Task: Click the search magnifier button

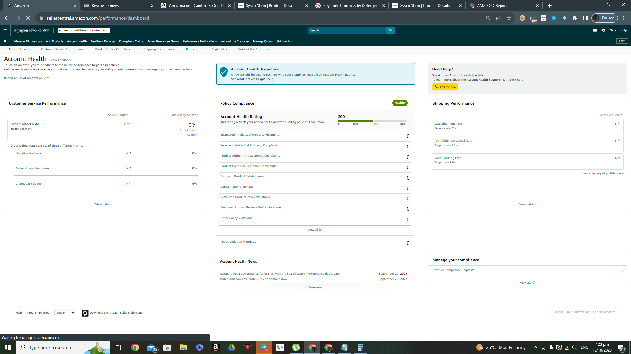Action: point(391,30)
